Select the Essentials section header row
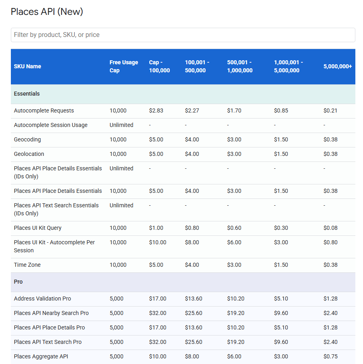 coord(27,94)
